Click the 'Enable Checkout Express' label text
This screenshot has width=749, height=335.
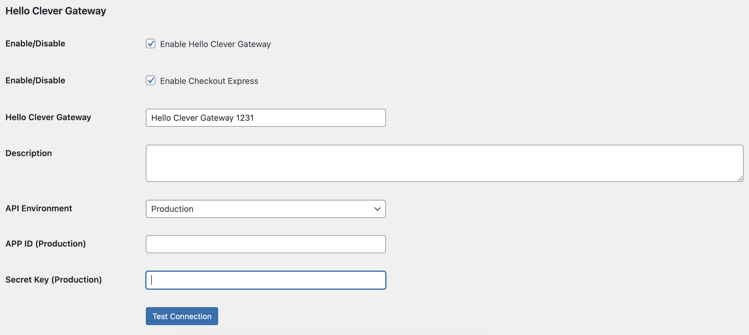[209, 81]
